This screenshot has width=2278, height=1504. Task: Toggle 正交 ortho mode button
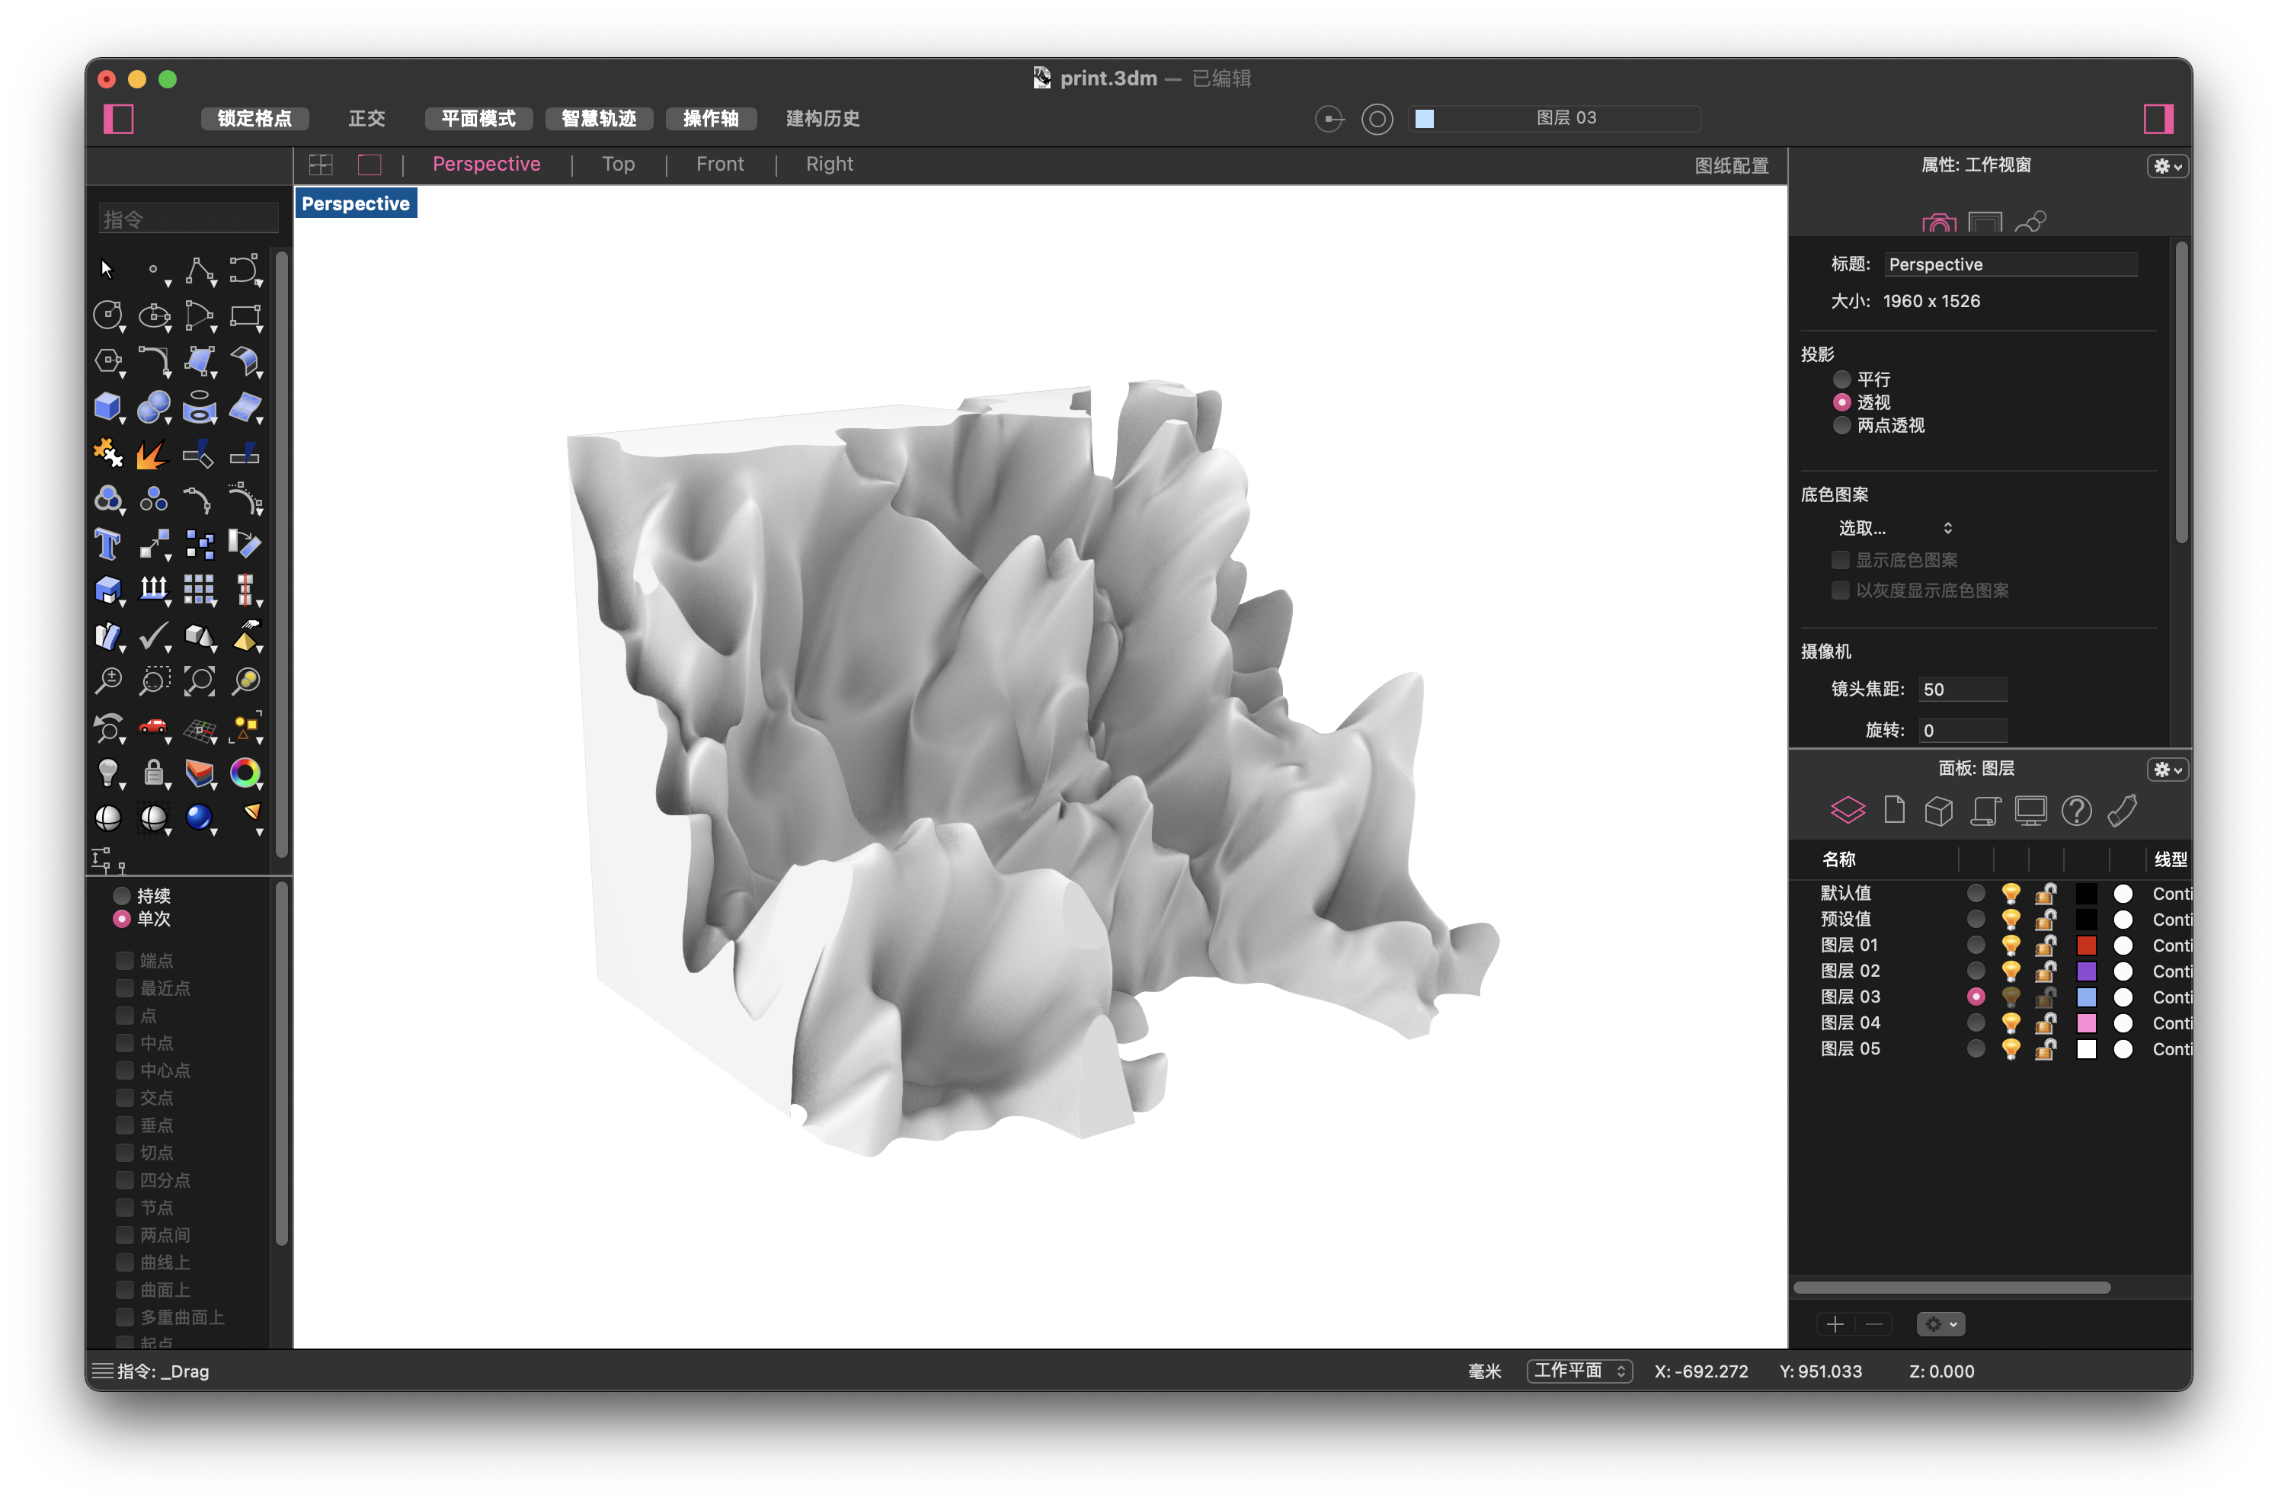pos(366,118)
